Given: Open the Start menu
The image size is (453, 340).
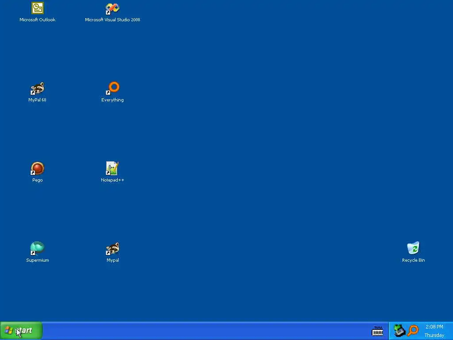Looking at the screenshot, I should click(21, 330).
